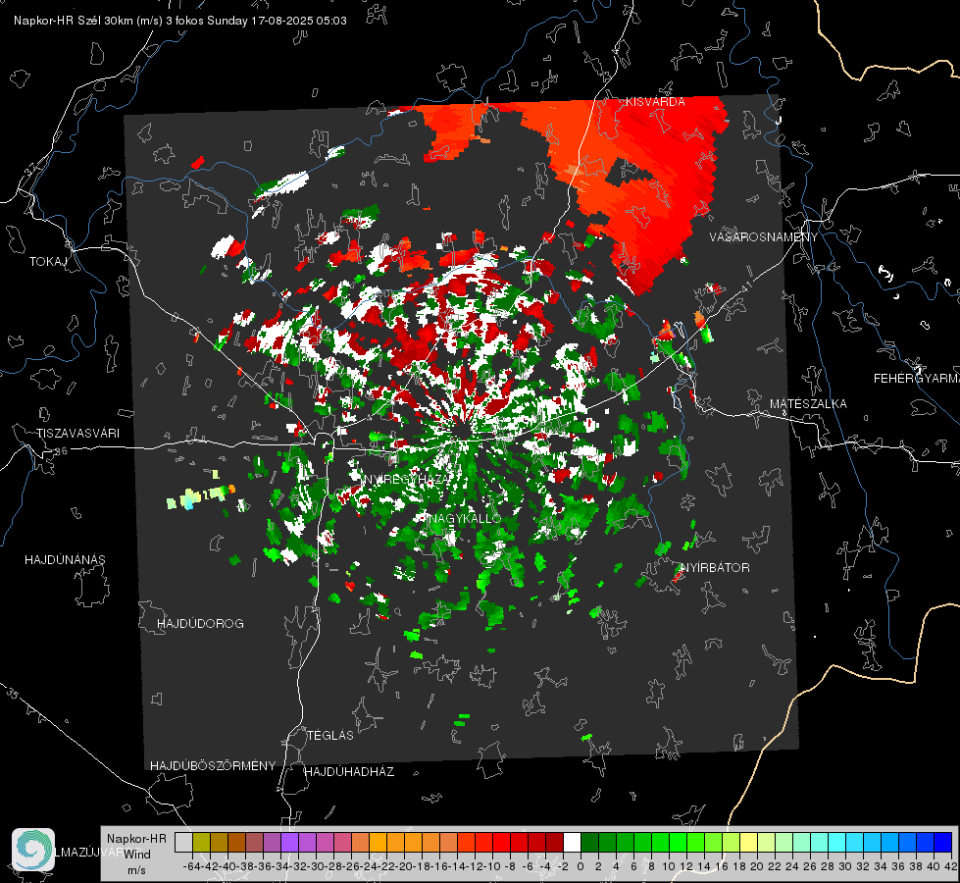
Task: Click the white zero-velocity swatch in the legend
Action: pyautogui.click(x=572, y=842)
